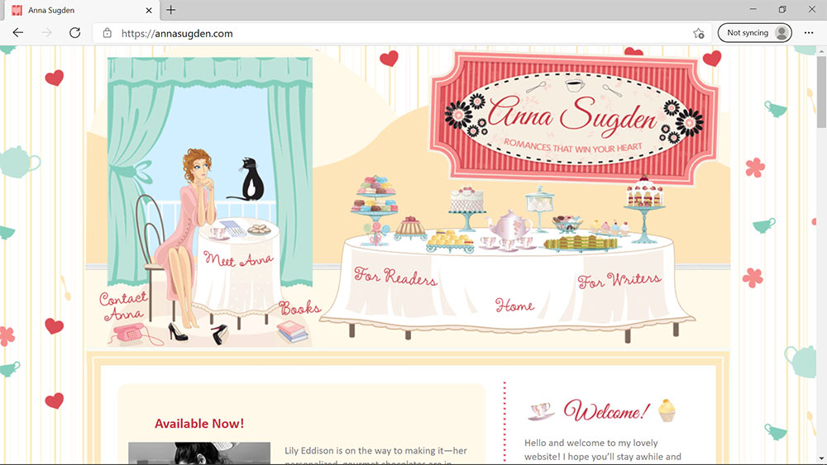827x465 pixels.
Task: Click the site lock icon in address bar
Action: pos(107,34)
